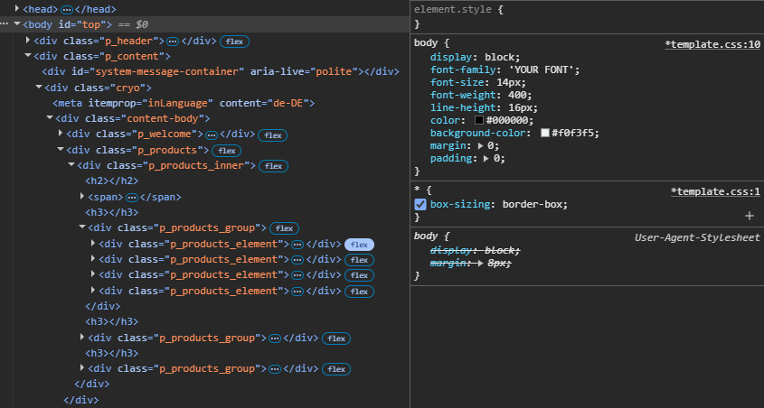Edit the display block value in body rule
The height and width of the screenshot is (408, 764).
pyautogui.click(x=500, y=57)
